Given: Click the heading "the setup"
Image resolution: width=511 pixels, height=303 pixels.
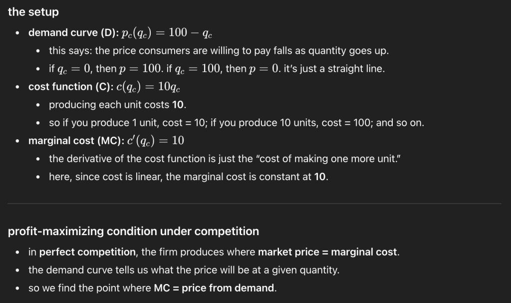Looking at the screenshot, I should click(33, 11).
